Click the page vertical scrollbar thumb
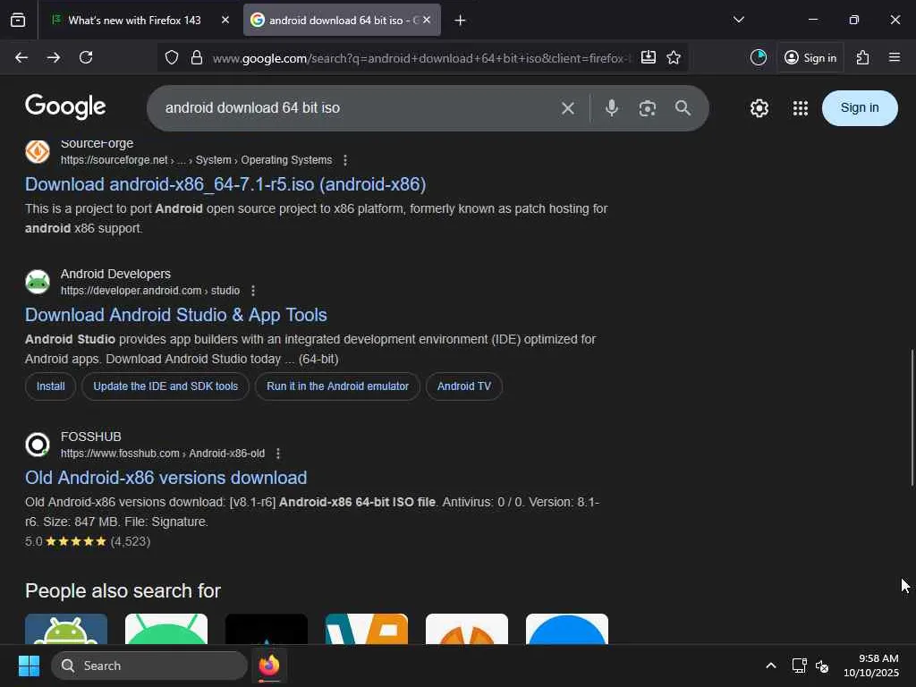The image size is (916, 687). tap(912, 417)
